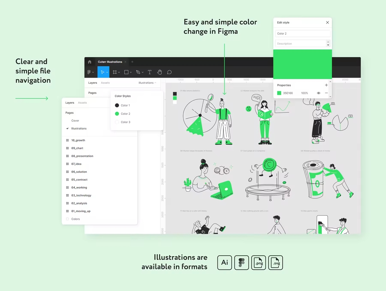Select Color 1 style

click(x=122, y=105)
